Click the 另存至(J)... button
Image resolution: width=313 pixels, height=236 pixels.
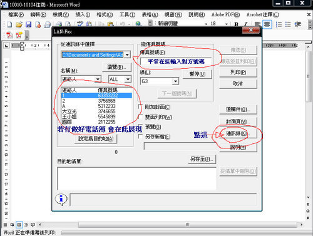pyautogui.click(x=202, y=159)
